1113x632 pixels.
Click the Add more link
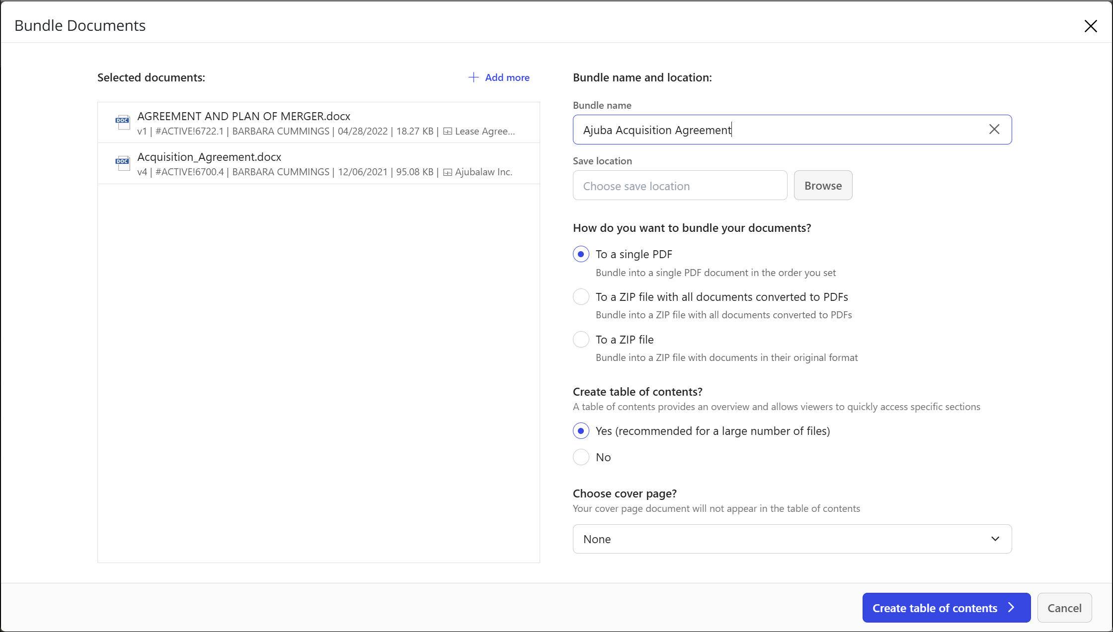(x=507, y=77)
